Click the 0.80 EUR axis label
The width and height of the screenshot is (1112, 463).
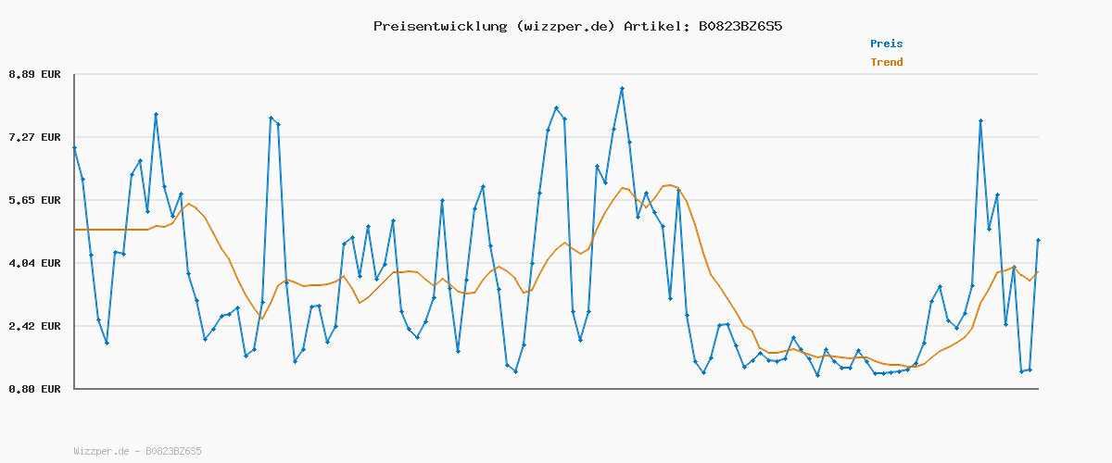coord(34,389)
